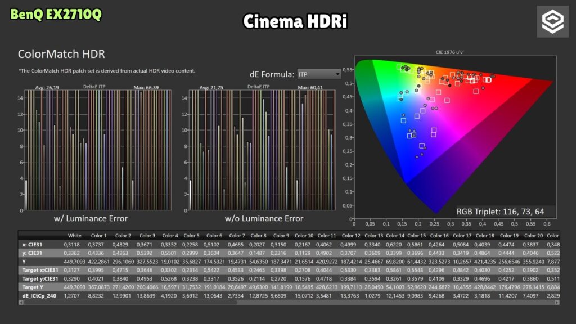Click the Color 20 dE value 7,4097

pos(531,296)
